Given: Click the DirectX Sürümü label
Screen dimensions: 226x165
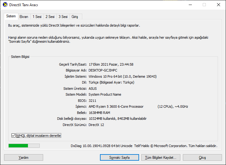Looking at the screenshot, I should coord(75,125).
